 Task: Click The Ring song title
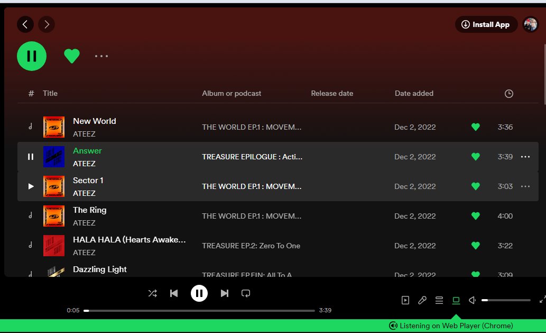click(x=89, y=210)
